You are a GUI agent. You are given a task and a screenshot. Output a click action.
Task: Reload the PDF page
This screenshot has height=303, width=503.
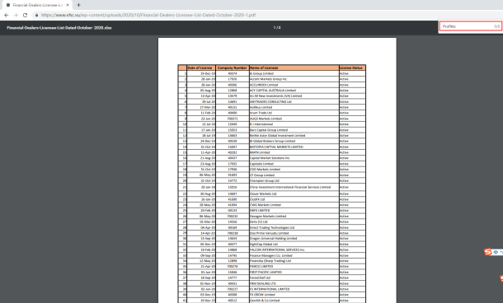tap(25, 15)
